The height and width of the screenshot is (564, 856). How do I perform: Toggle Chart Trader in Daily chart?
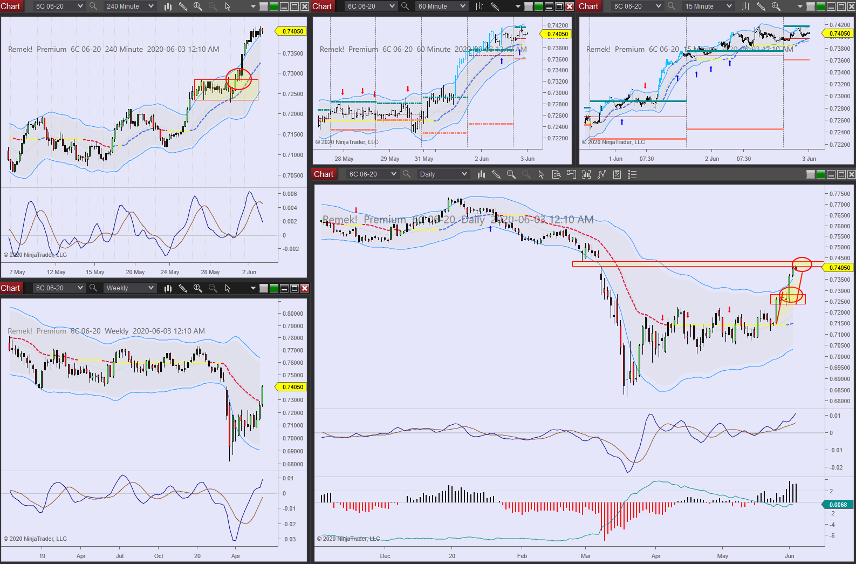pyautogui.click(x=572, y=174)
